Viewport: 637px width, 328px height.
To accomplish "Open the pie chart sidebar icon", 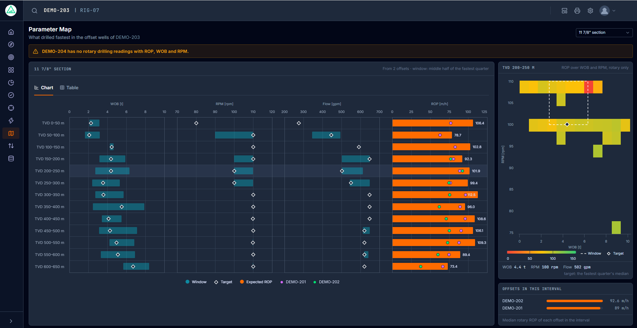I will tap(11, 83).
